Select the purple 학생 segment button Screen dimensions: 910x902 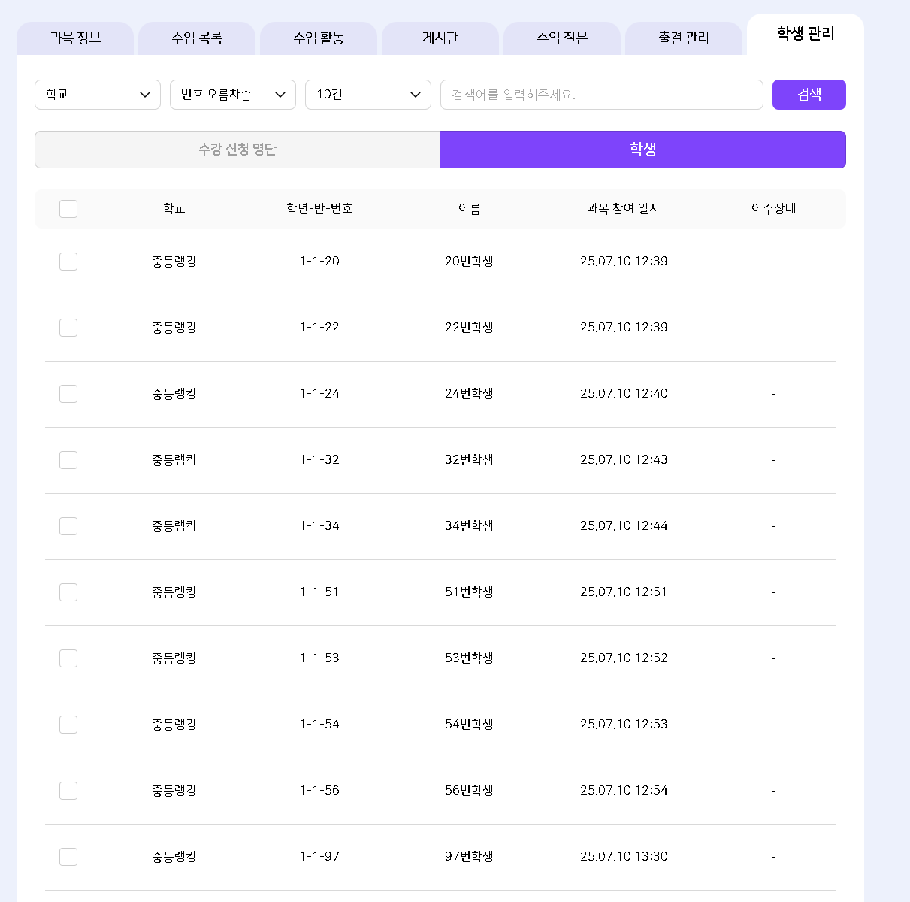642,150
